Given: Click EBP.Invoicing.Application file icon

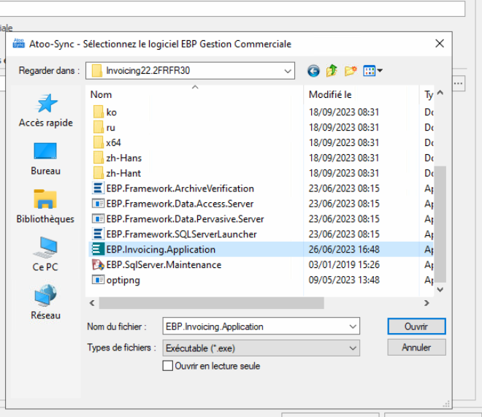Looking at the screenshot, I should coord(98,249).
